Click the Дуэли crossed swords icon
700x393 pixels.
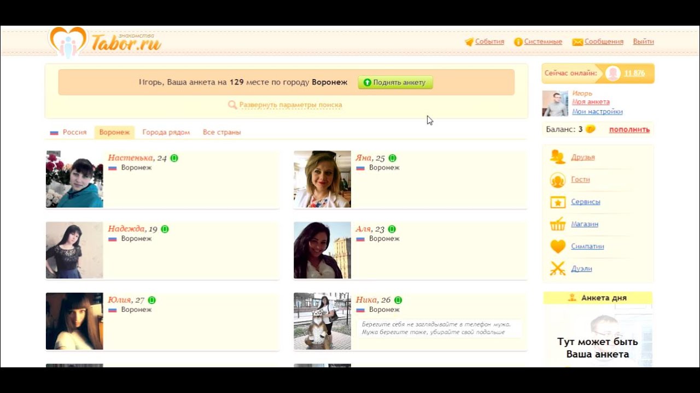click(x=558, y=269)
